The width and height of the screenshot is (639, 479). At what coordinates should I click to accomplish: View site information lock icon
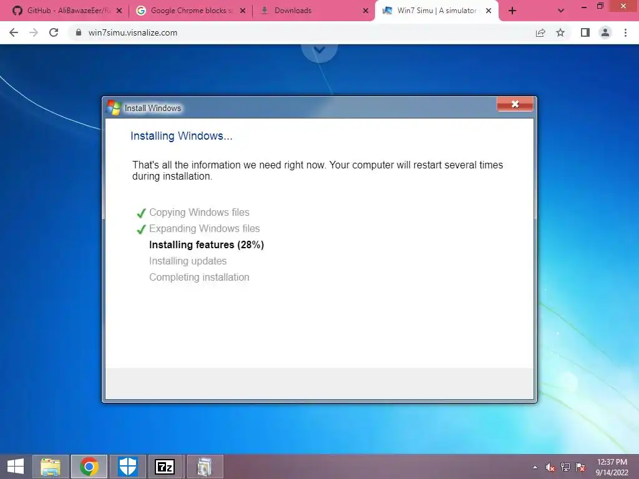[79, 32]
